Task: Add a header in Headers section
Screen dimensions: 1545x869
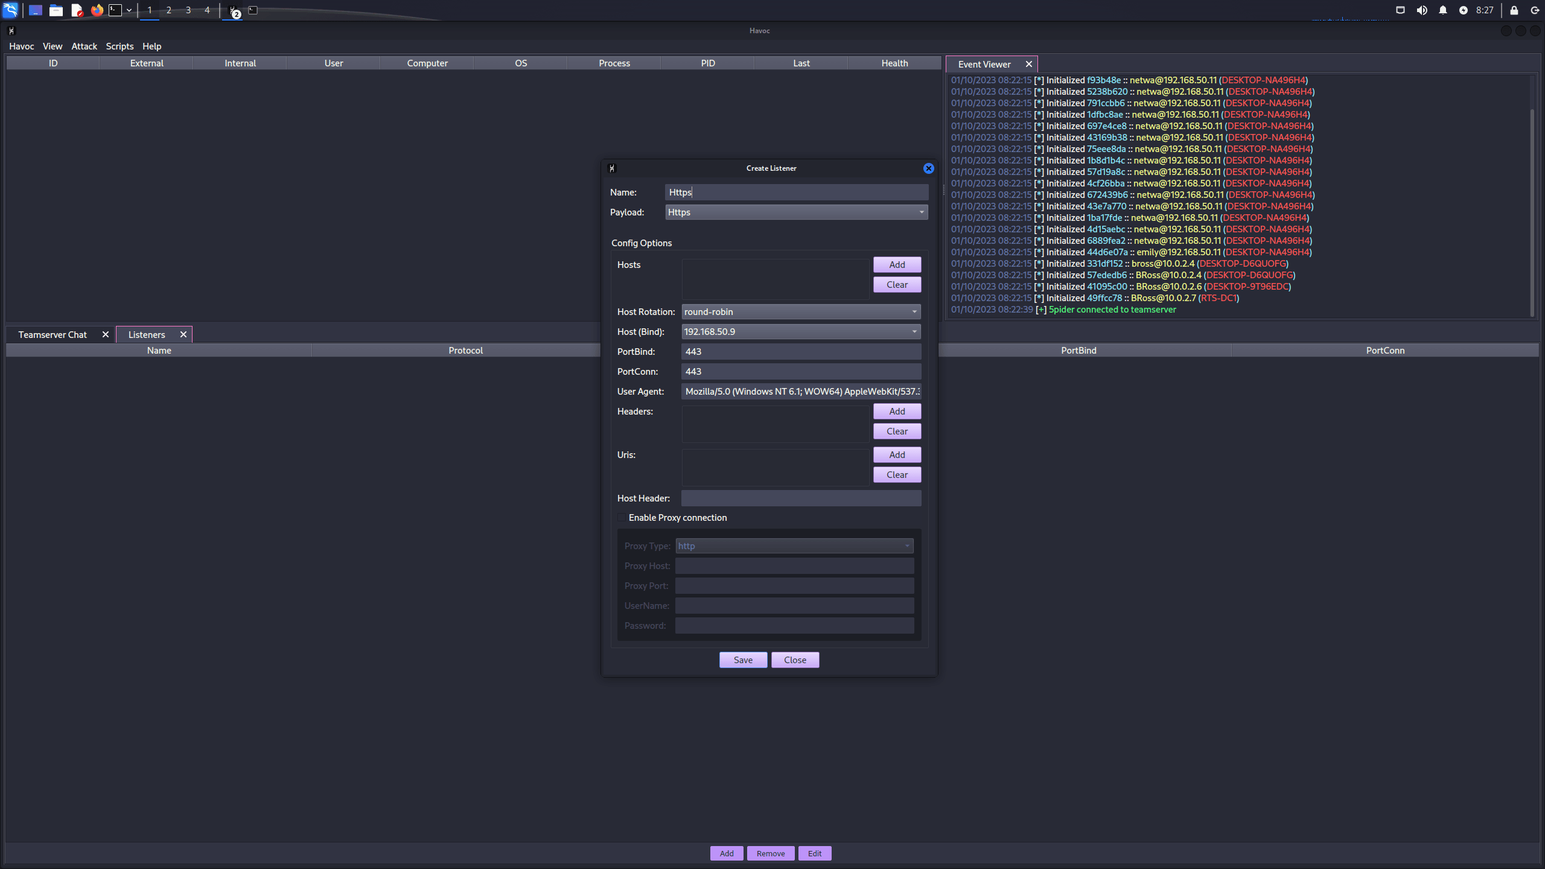Action: click(x=897, y=411)
